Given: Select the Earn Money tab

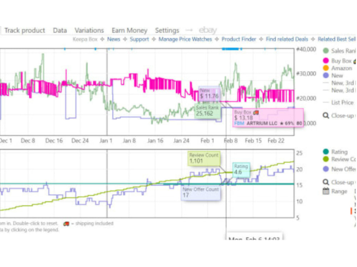Looking at the screenshot, I should [x=130, y=30].
